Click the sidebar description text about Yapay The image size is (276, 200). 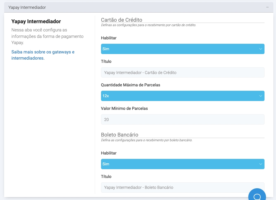tap(47, 36)
